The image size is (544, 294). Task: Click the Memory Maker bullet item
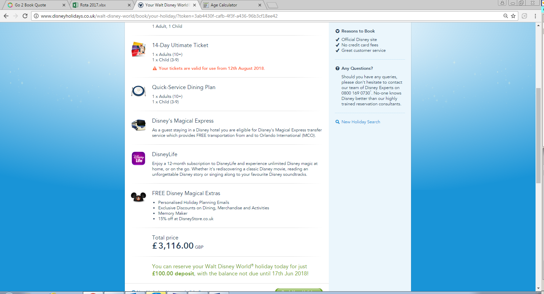173,213
